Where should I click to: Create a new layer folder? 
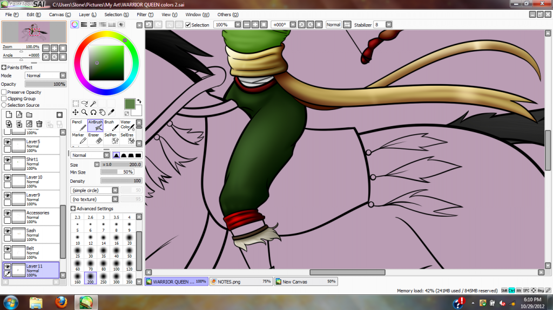pos(29,114)
